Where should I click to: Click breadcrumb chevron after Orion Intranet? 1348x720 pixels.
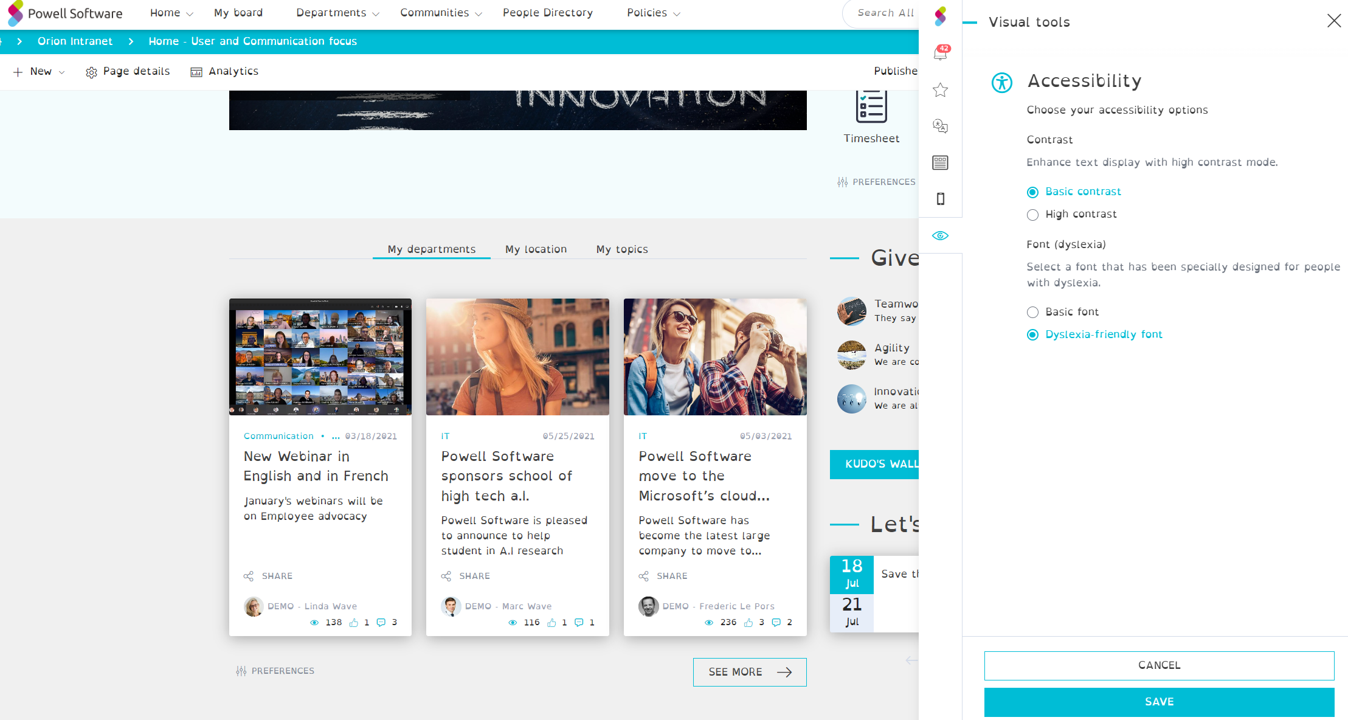point(131,41)
